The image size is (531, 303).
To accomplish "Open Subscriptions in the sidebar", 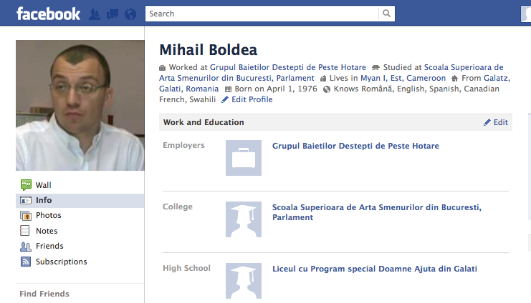I will tap(61, 262).
